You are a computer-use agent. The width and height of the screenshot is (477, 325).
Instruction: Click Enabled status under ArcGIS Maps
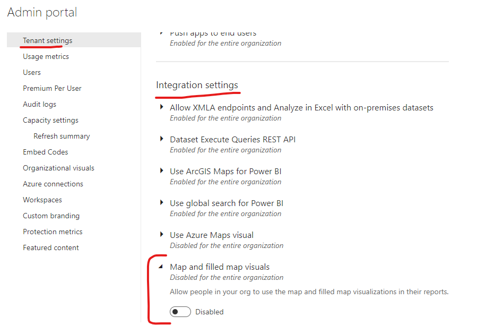(x=226, y=182)
